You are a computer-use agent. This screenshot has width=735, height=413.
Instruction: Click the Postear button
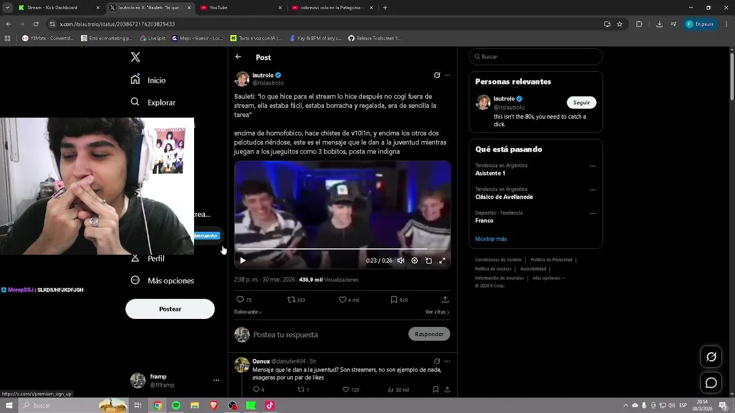pos(170,309)
